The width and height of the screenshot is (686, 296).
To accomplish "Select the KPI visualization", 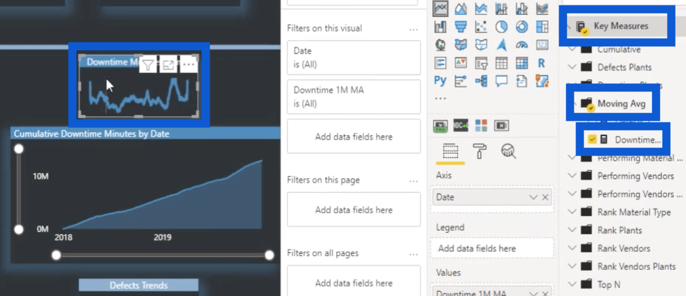I will coord(461,63).
